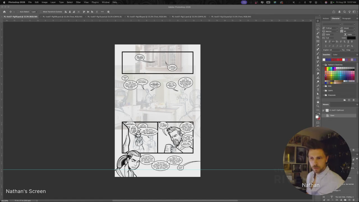
Task: Expand the CMYK swatch group
Action: pyautogui.click(x=323, y=91)
